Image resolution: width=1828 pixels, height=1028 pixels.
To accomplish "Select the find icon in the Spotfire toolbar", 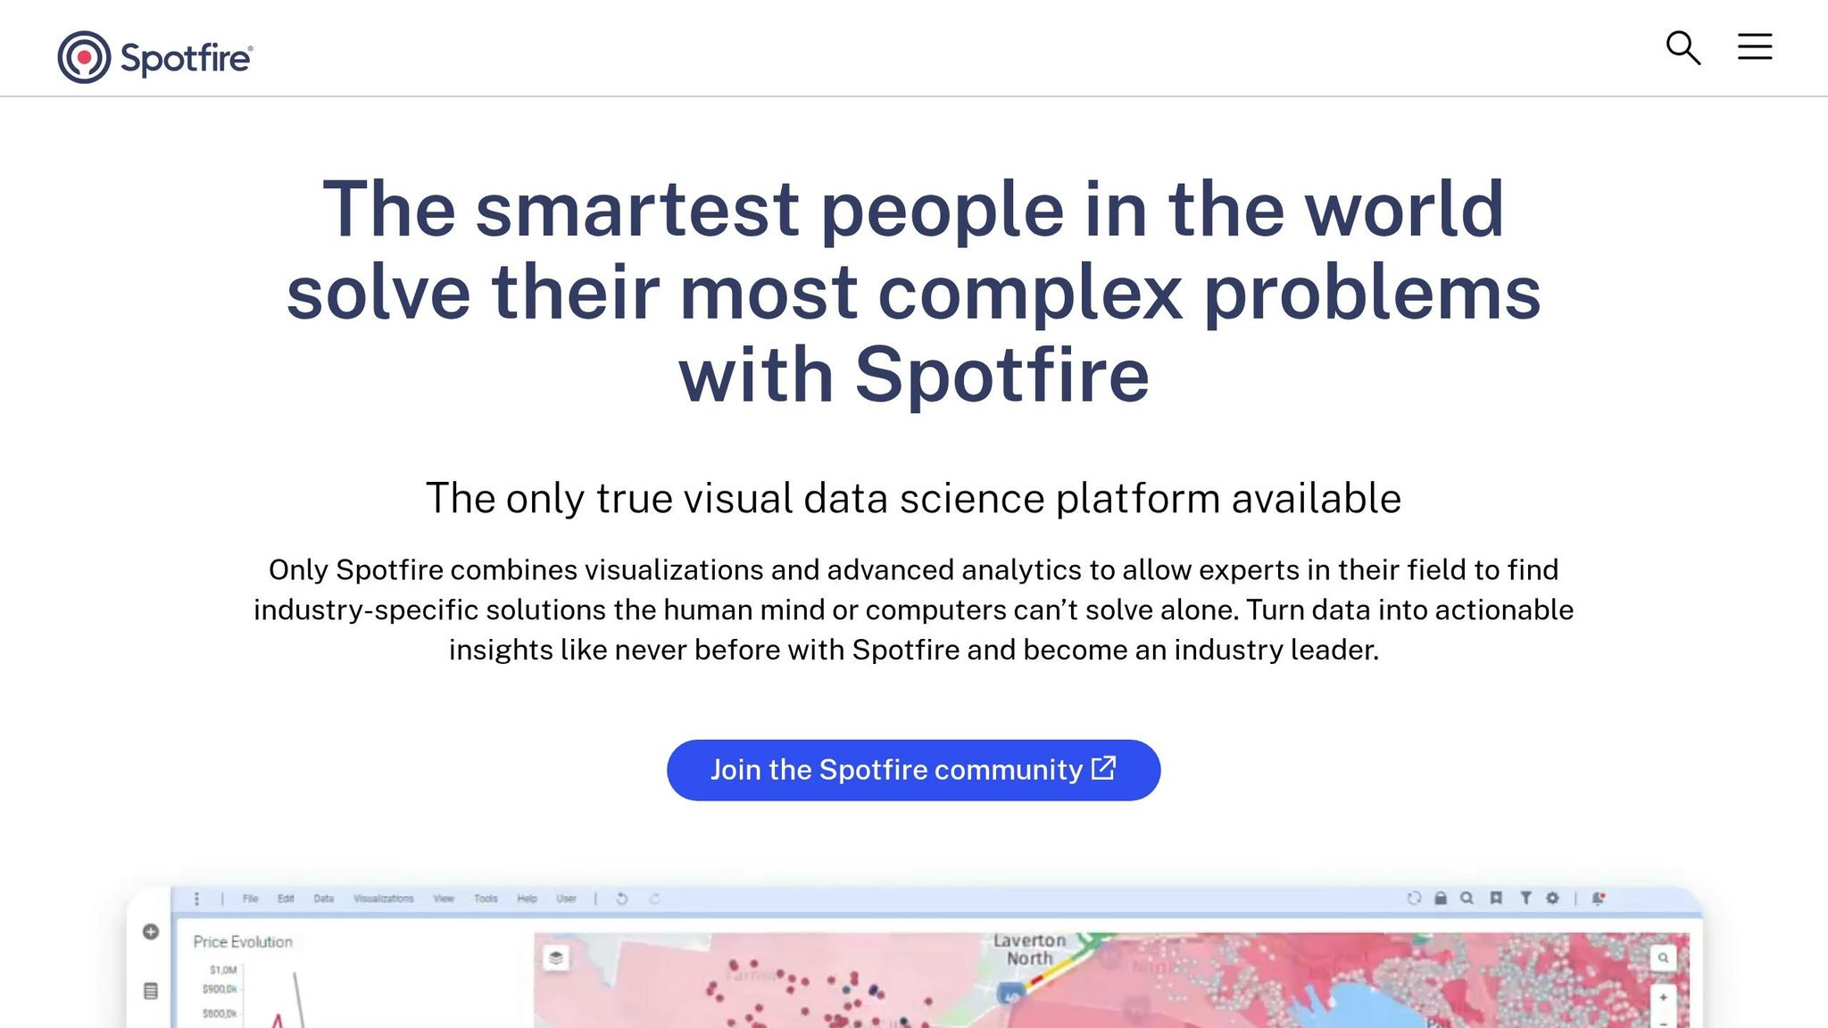I will tap(1467, 899).
